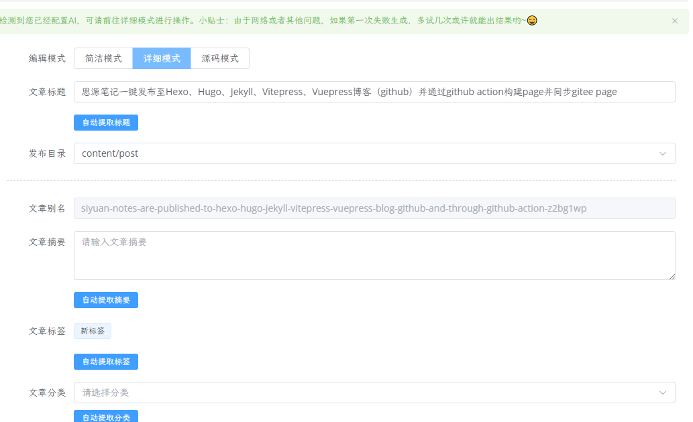Click the grinning emoji in the banner
693x422 pixels.
point(532,21)
